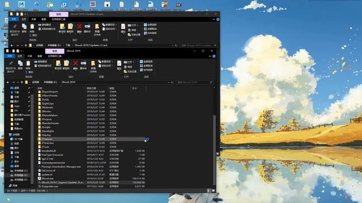Viewport: 362px width, 203px height.
Task: Open recent locations dropdown in ZBrush 2019 window
Action: (x=18, y=82)
